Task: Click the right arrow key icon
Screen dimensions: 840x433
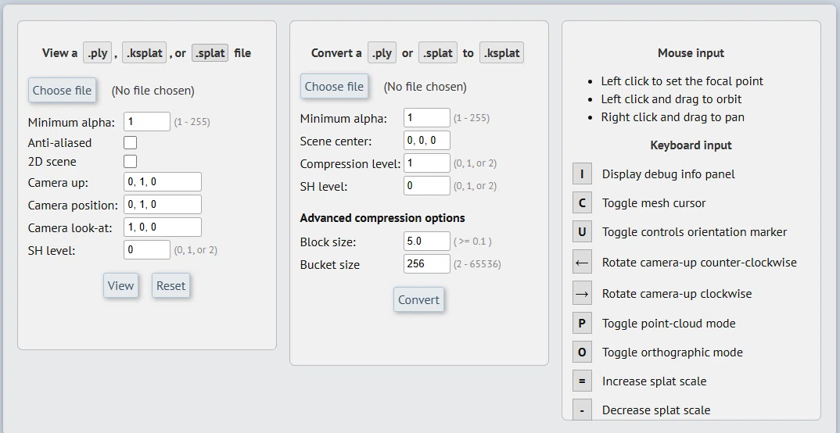Action: pyautogui.click(x=582, y=293)
